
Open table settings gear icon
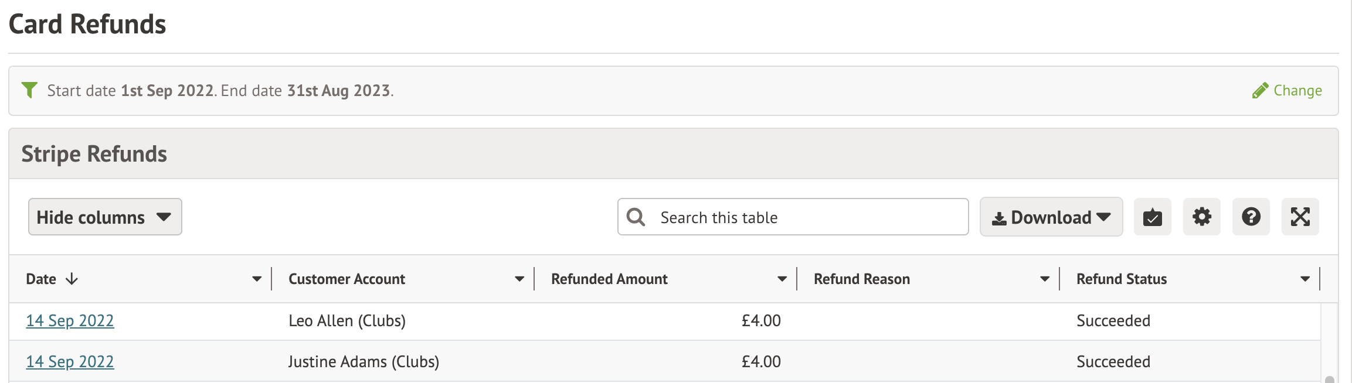tap(1201, 217)
